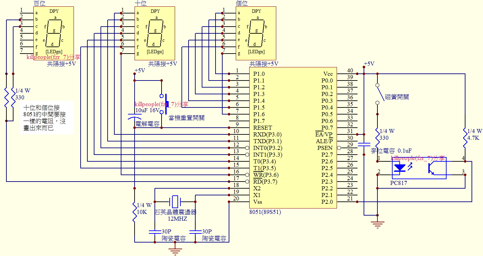Viewport: 483px width, 256px height.
Task: Click the reset push-button switch symbol
Action: coord(164,104)
